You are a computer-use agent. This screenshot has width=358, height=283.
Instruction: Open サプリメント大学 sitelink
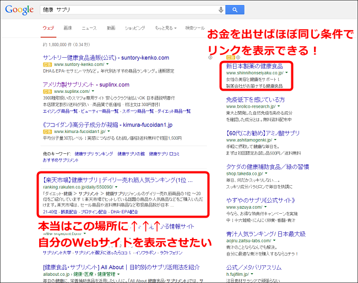tap(57, 253)
